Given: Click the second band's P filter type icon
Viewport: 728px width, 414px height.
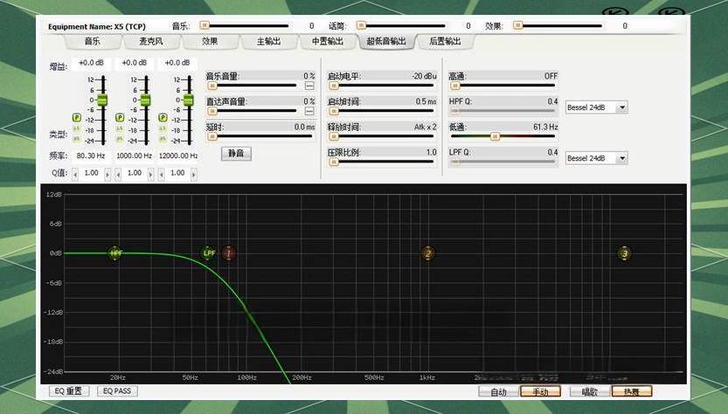Looking at the screenshot, I should pyautogui.click(x=120, y=117).
